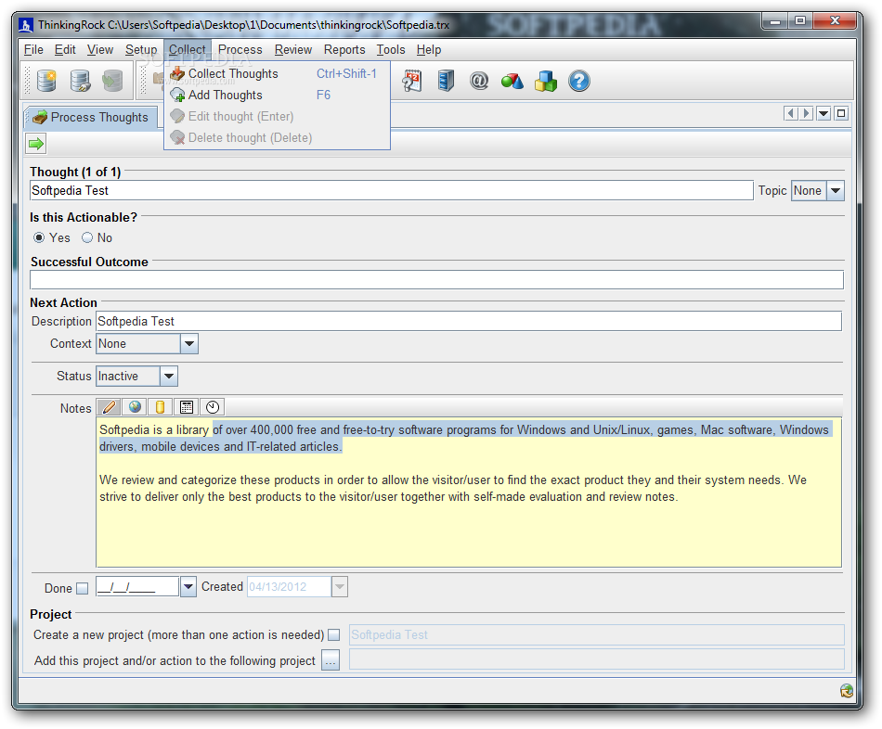Open the Tools menu
The image size is (882, 729).
click(x=390, y=49)
